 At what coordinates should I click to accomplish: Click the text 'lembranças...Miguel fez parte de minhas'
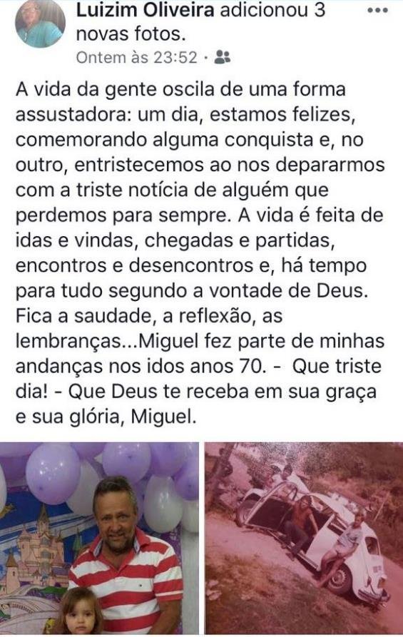200,341
